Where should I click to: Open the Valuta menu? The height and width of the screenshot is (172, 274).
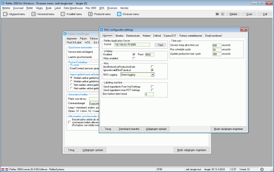[39, 8]
